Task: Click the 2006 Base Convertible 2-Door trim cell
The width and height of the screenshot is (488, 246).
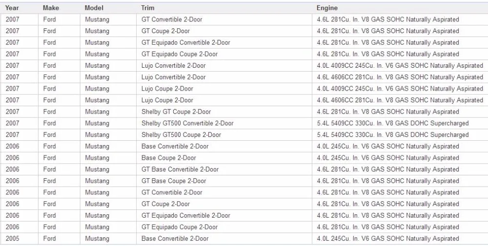Action: (224, 146)
